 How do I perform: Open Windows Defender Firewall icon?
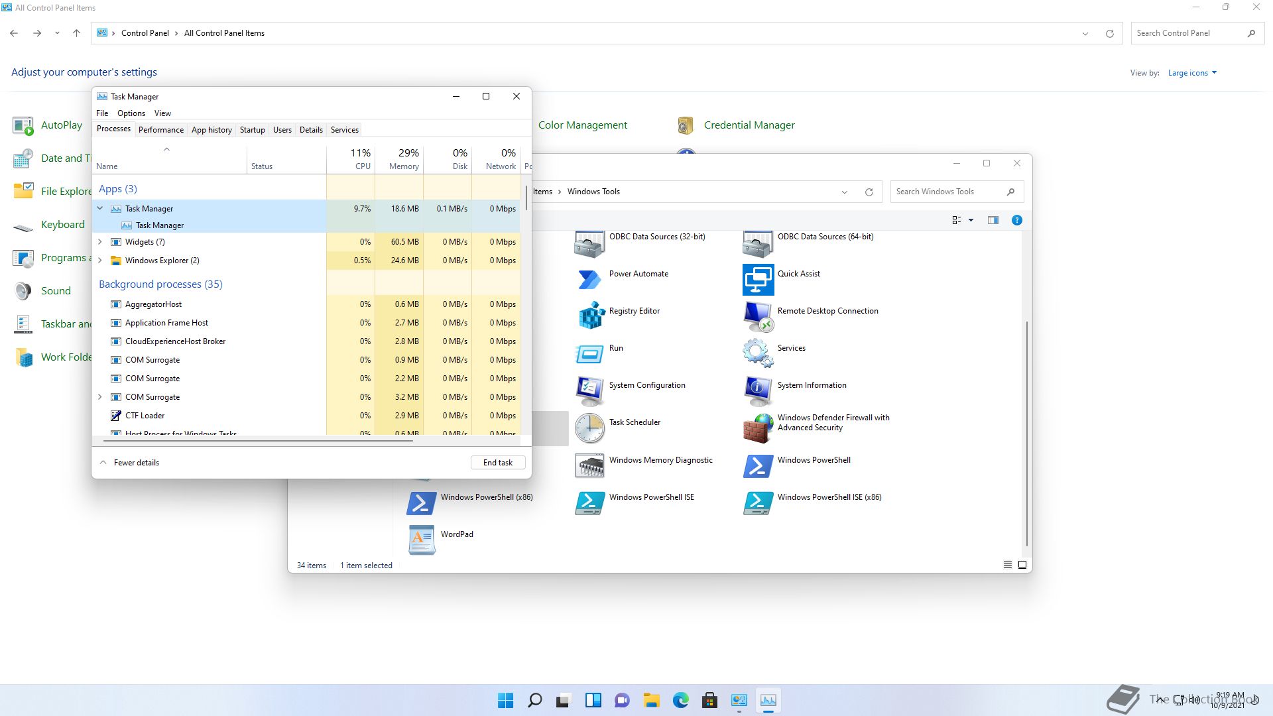(758, 428)
